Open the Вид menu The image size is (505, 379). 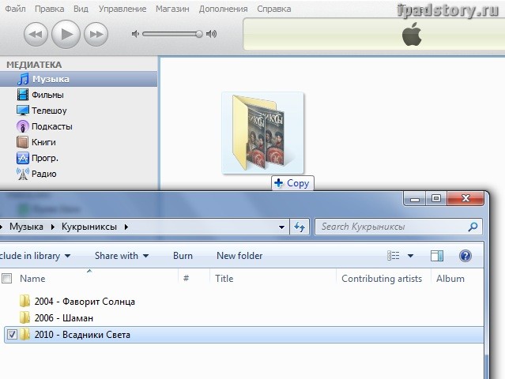click(x=81, y=9)
